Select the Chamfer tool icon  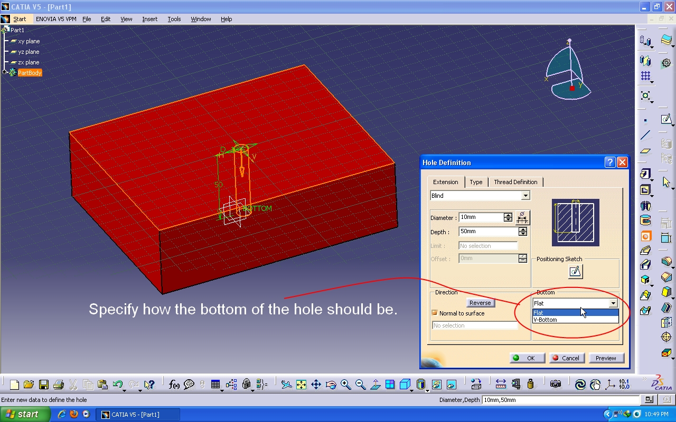click(666, 276)
